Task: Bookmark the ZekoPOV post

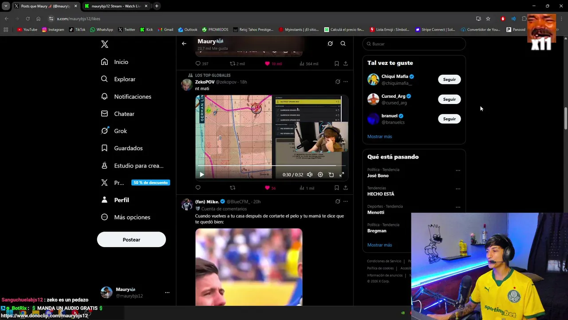Action: tap(336, 188)
